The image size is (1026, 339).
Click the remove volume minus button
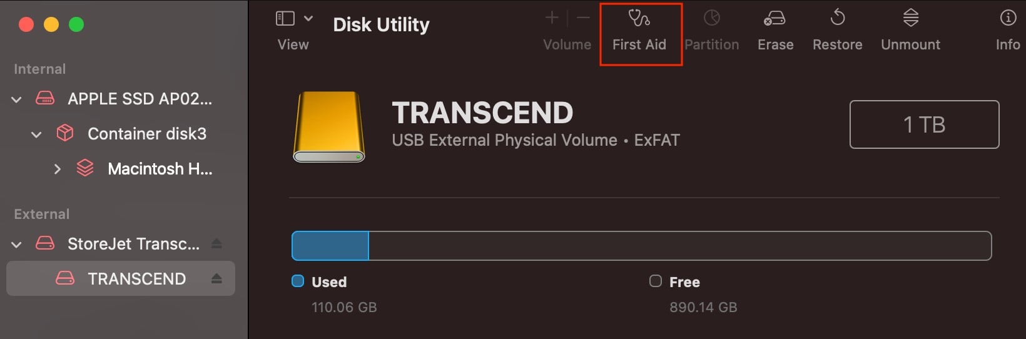click(583, 18)
